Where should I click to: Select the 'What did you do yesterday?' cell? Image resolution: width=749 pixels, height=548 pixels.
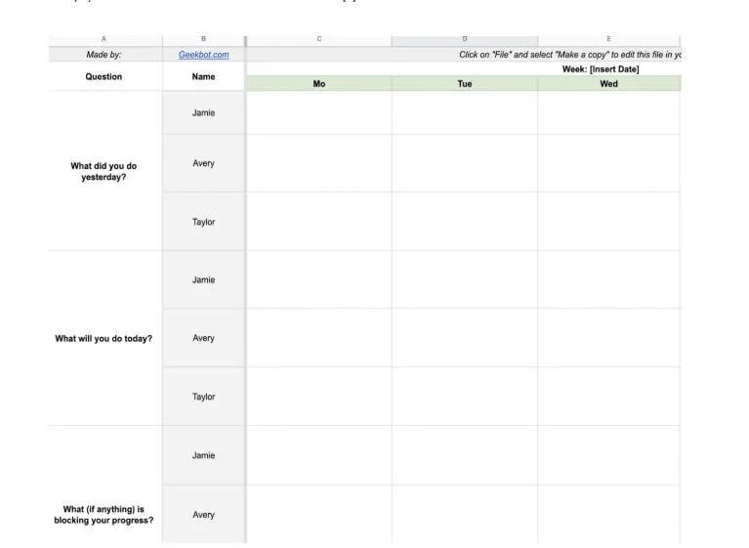104,171
